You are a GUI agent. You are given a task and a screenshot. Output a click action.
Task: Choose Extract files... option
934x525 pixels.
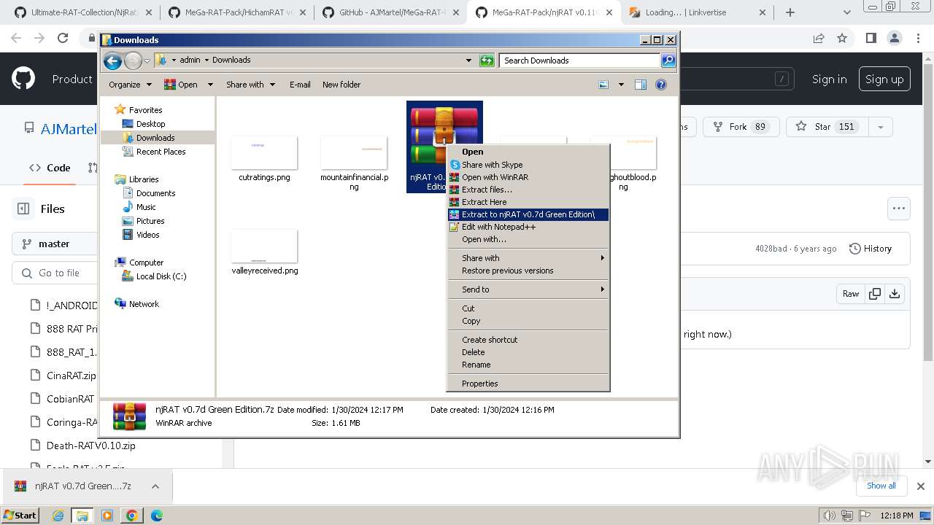pyautogui.click(x=528, y=190)
